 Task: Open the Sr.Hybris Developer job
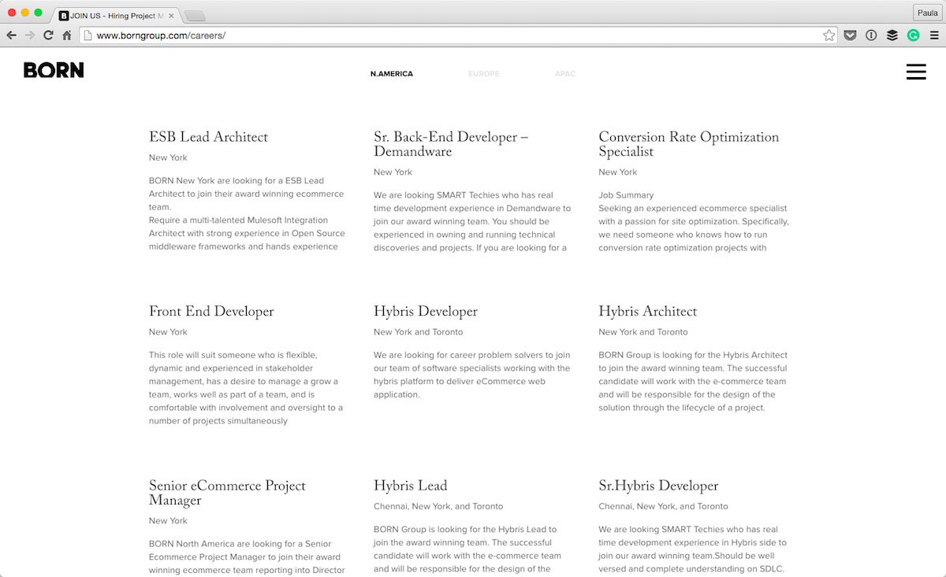[x=658, y=486]
